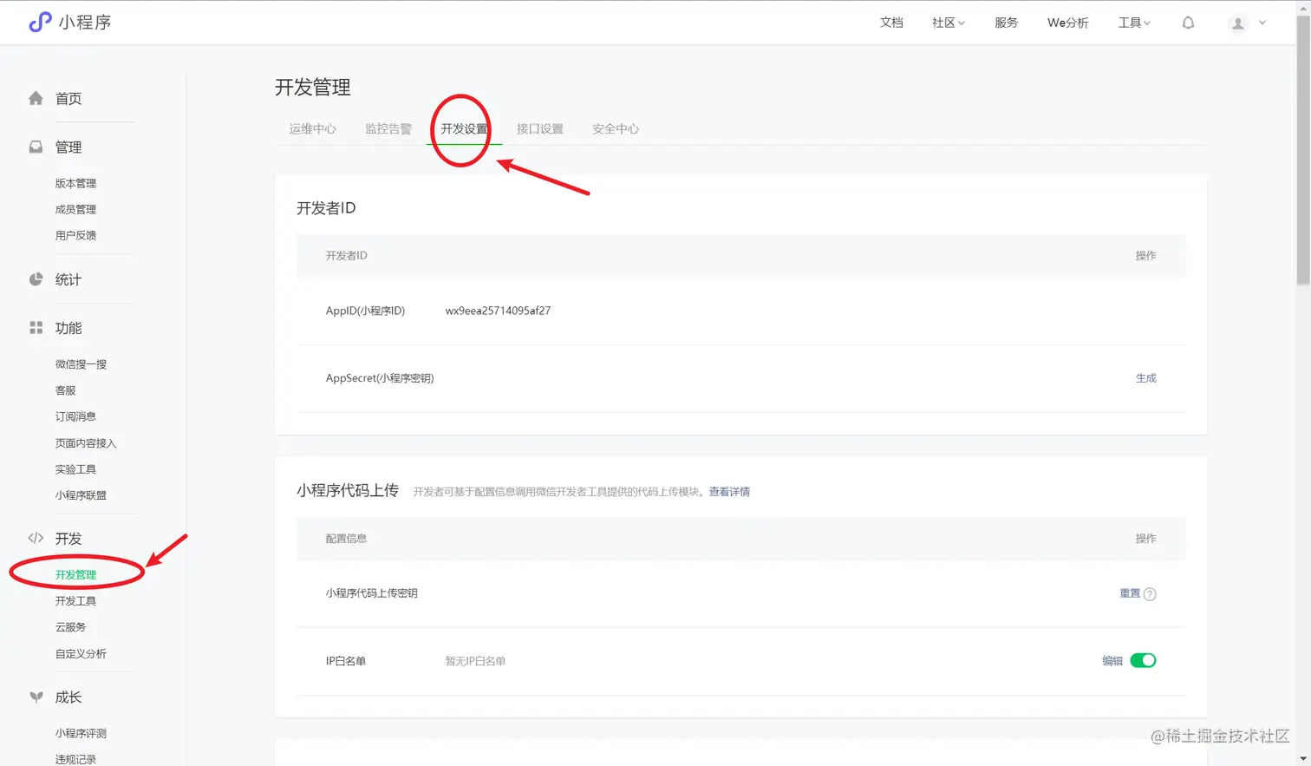Open 云服务 in the sidebar
The width and height of the screenshot is (1311, 766).
click(70, 626)
